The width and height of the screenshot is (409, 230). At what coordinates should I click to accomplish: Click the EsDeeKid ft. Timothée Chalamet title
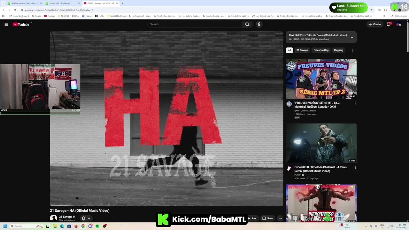[320, 169]
